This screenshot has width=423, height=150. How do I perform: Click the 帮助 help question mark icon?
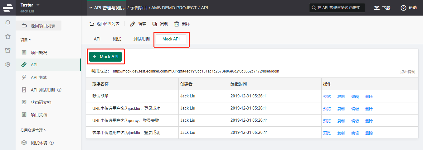click(x=404, y=8)
